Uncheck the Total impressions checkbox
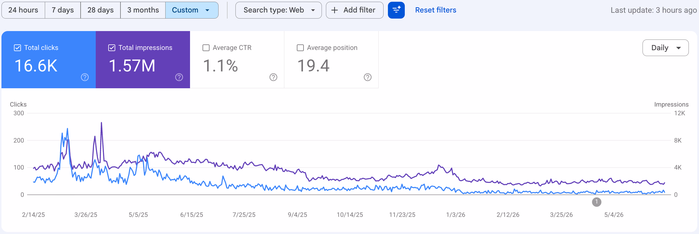The height and width of the screenshot is (234, 699). [x=112, y=48]
